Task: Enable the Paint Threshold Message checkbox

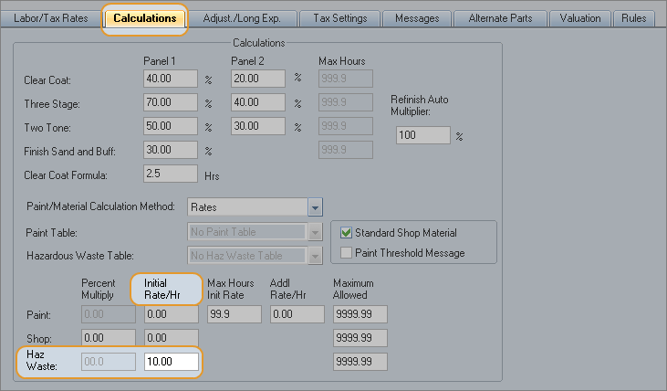Action: click(346, 253)
